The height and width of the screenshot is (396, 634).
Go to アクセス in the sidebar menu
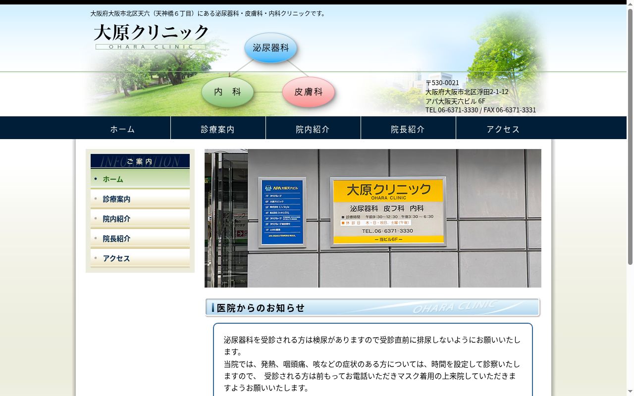click(140, 258)
